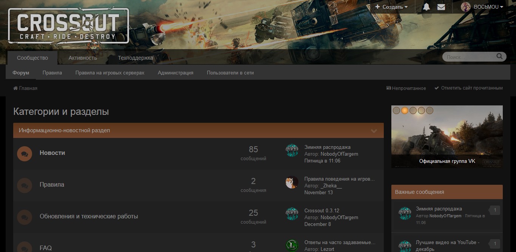Click the Официальная группа VK slide image

(447, 137)
